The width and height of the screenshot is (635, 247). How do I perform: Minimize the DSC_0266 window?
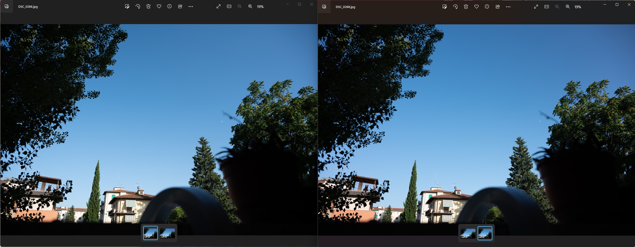click(287, 4)
